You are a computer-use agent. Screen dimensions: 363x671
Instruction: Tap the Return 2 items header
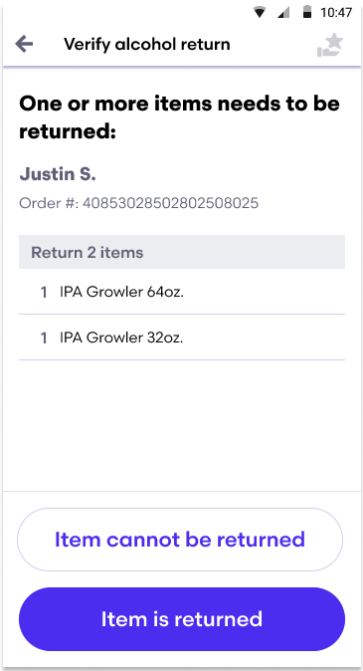click(182, 252)
